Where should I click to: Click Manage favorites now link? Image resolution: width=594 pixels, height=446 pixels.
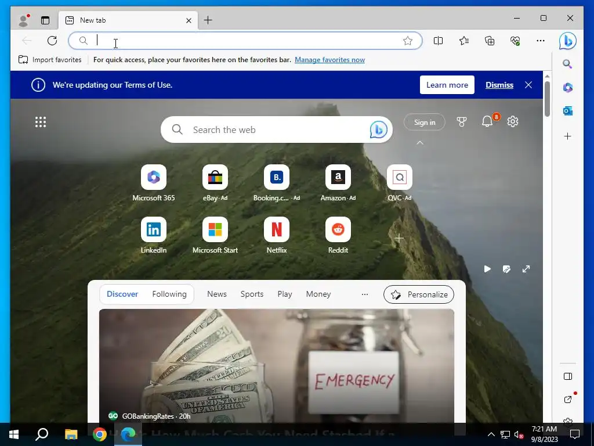pyautogui.click(x=329, y=60)
